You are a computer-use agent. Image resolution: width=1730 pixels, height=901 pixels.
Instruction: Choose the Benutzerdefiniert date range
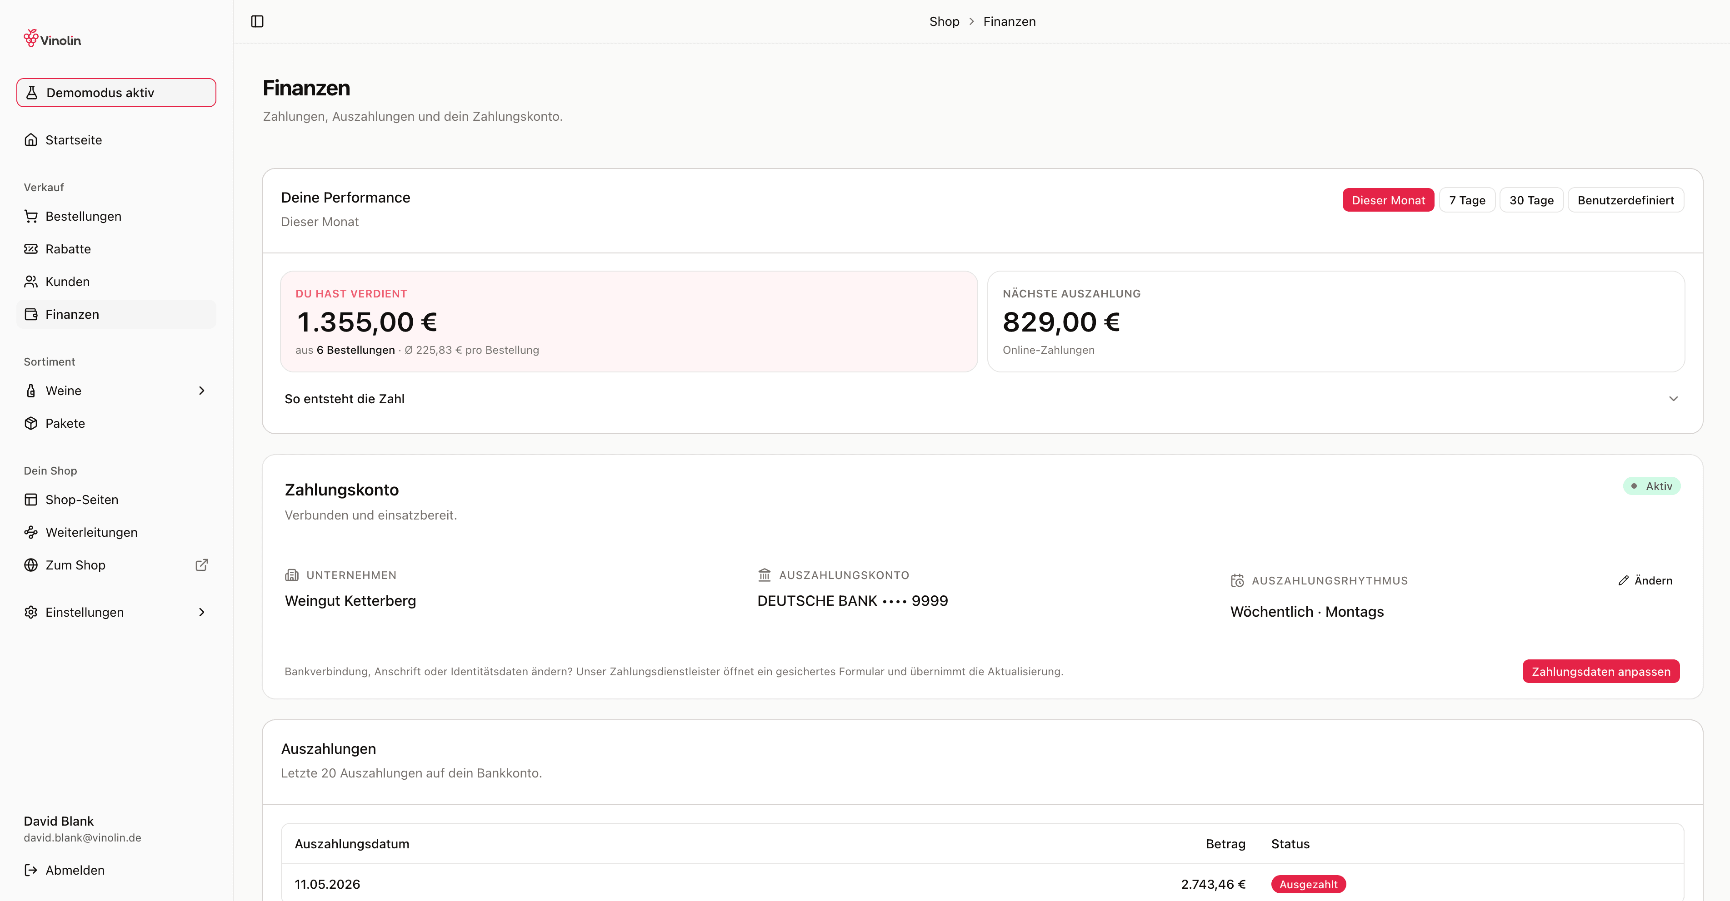(1625, 200)
